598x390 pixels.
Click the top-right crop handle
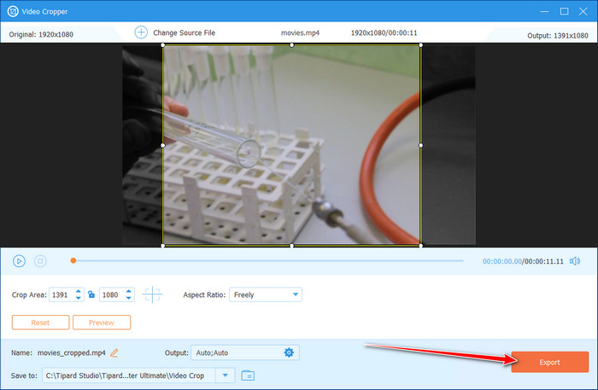(x=420, y=45)
